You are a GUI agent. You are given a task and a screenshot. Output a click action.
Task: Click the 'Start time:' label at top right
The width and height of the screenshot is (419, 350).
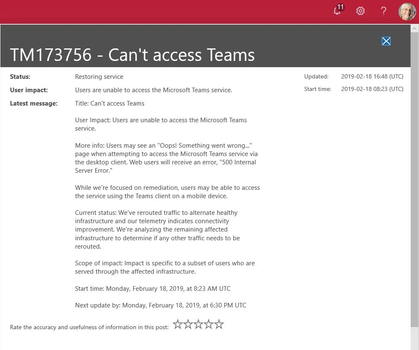click(317, 89)
